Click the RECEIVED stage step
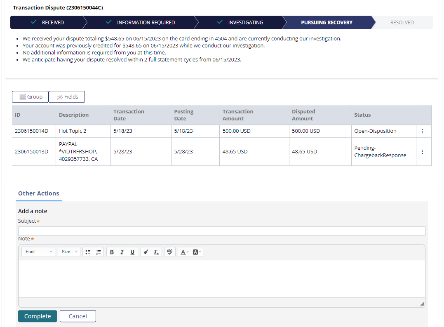 pos(47,22)
